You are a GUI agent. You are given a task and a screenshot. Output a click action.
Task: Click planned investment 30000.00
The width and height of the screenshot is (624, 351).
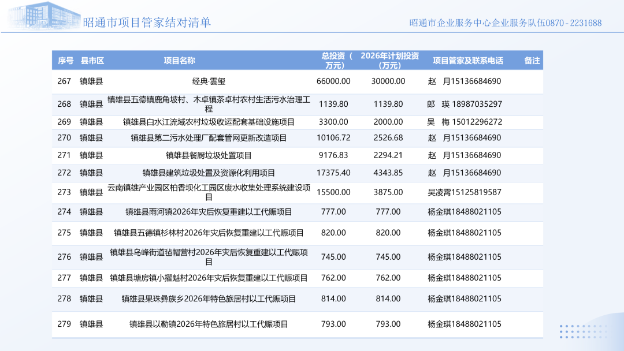pyautogui.click(x=388, y=81)
